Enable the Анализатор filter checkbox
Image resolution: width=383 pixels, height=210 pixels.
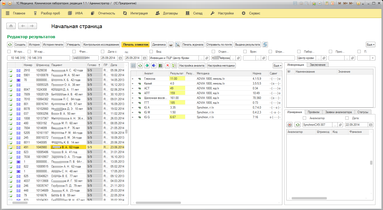(x=304, y=118)
